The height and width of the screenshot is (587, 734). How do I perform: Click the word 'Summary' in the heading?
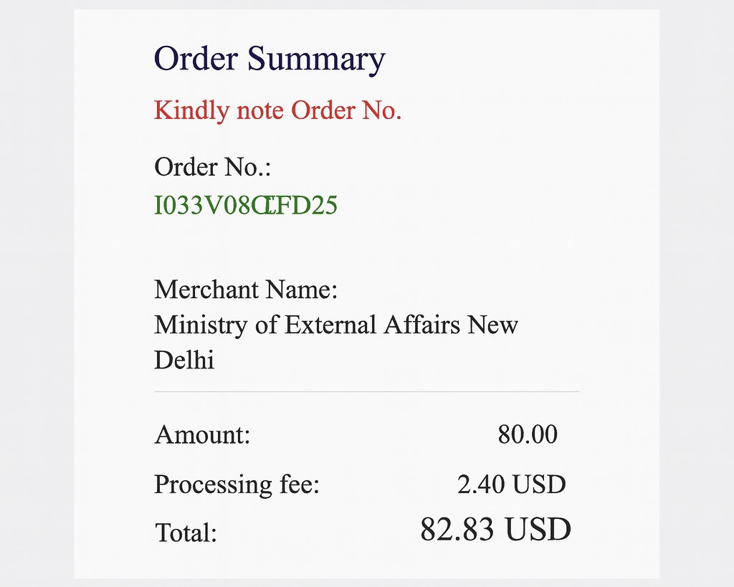coord(317,59)
